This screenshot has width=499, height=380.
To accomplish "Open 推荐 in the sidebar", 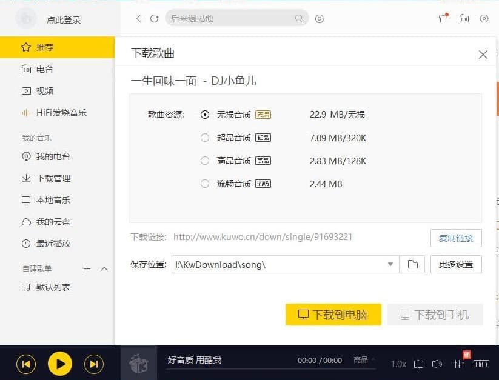I will 57,47.
